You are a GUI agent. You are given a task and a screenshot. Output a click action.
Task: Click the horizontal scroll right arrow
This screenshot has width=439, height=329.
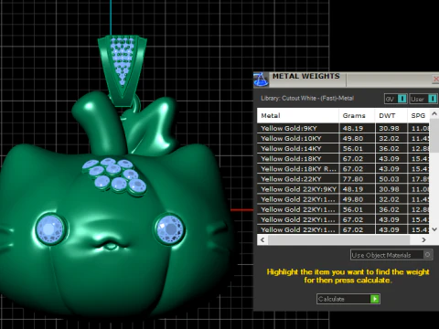[x=423, y=239]
